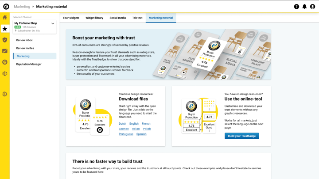Open the settings gear sidebar icon

click(5, 94)
